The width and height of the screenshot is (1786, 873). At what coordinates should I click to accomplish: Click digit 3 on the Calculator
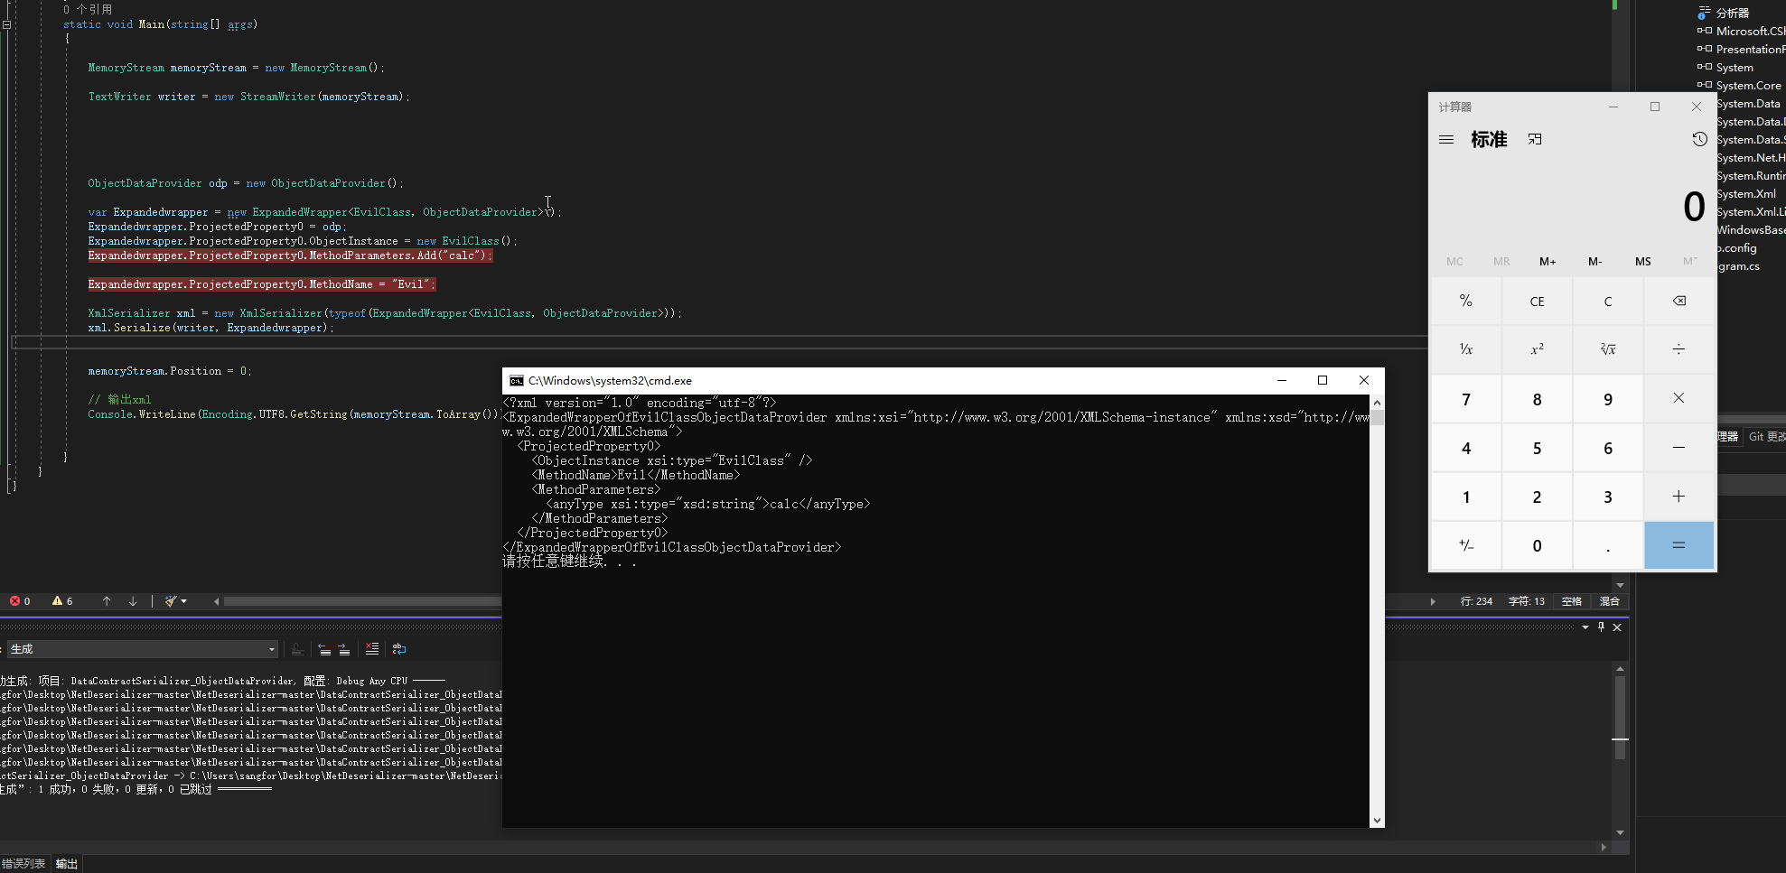1608,497
